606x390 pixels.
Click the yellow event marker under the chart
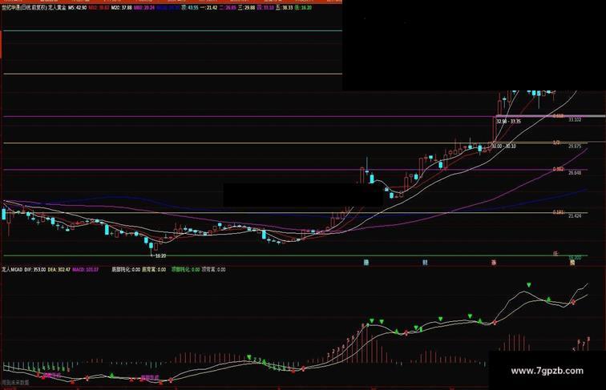pyautogui.click(x=572, y=263)
